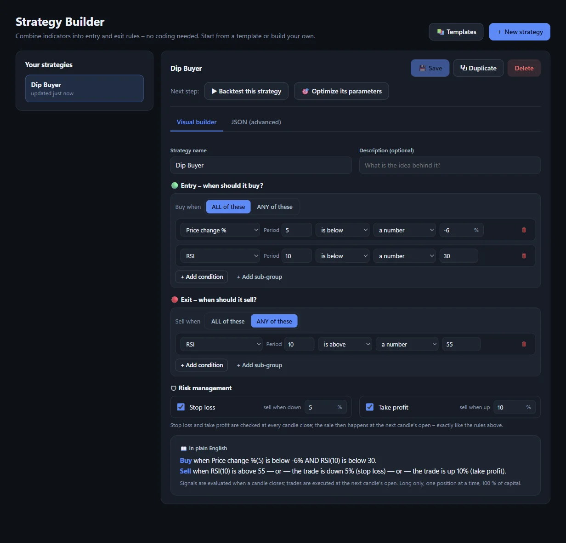
Task: Add sub-group to the Entry rules
Action: click(x=260, y=277)
